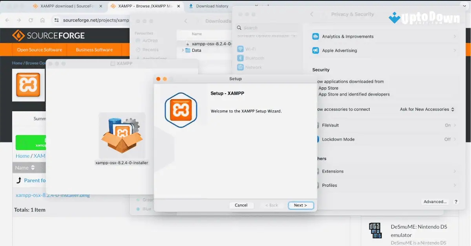Click the XAMPP logo in the Setup wizard

[181, 109]
